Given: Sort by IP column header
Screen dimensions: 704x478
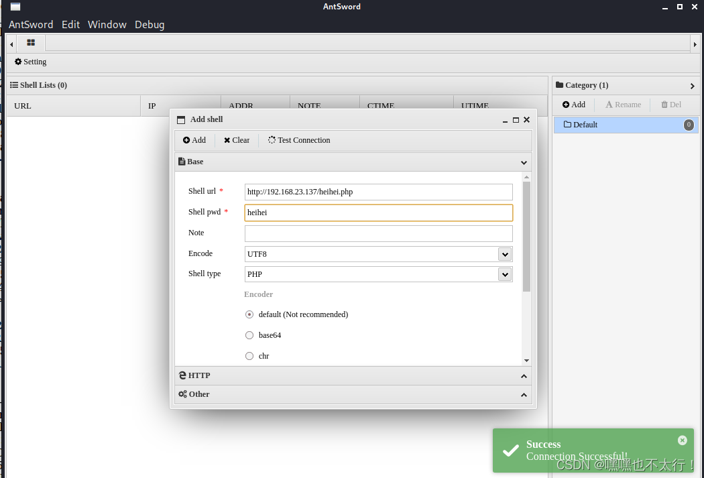Looking at the screenshot, I should (181, 106).
